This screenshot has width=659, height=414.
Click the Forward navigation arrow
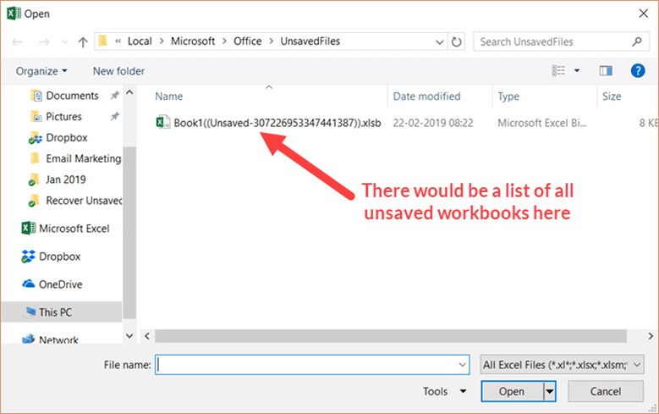(x=44, y=41)
